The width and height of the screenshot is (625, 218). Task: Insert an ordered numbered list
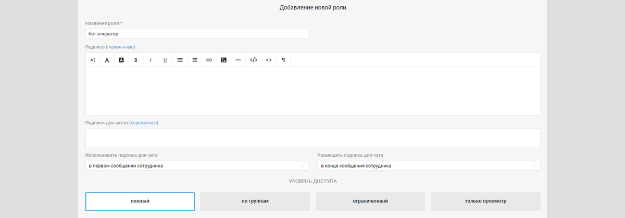194,60
